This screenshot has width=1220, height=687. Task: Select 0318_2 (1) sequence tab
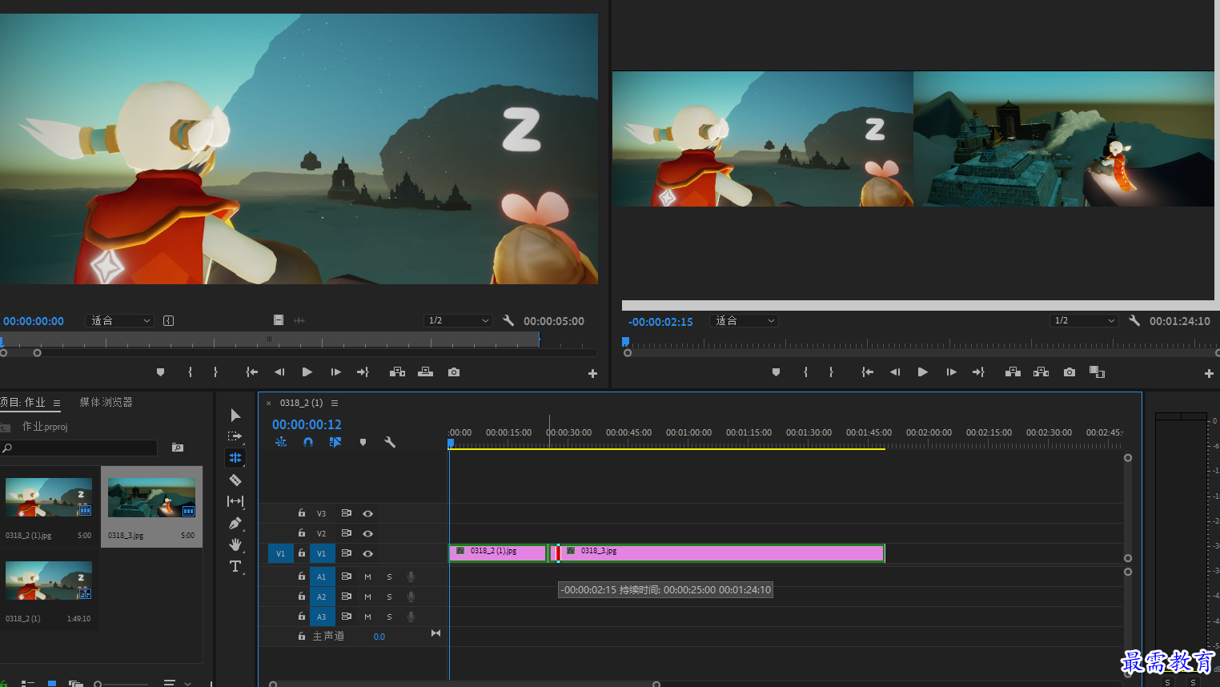pyautogui.click(x=301, y=403)
